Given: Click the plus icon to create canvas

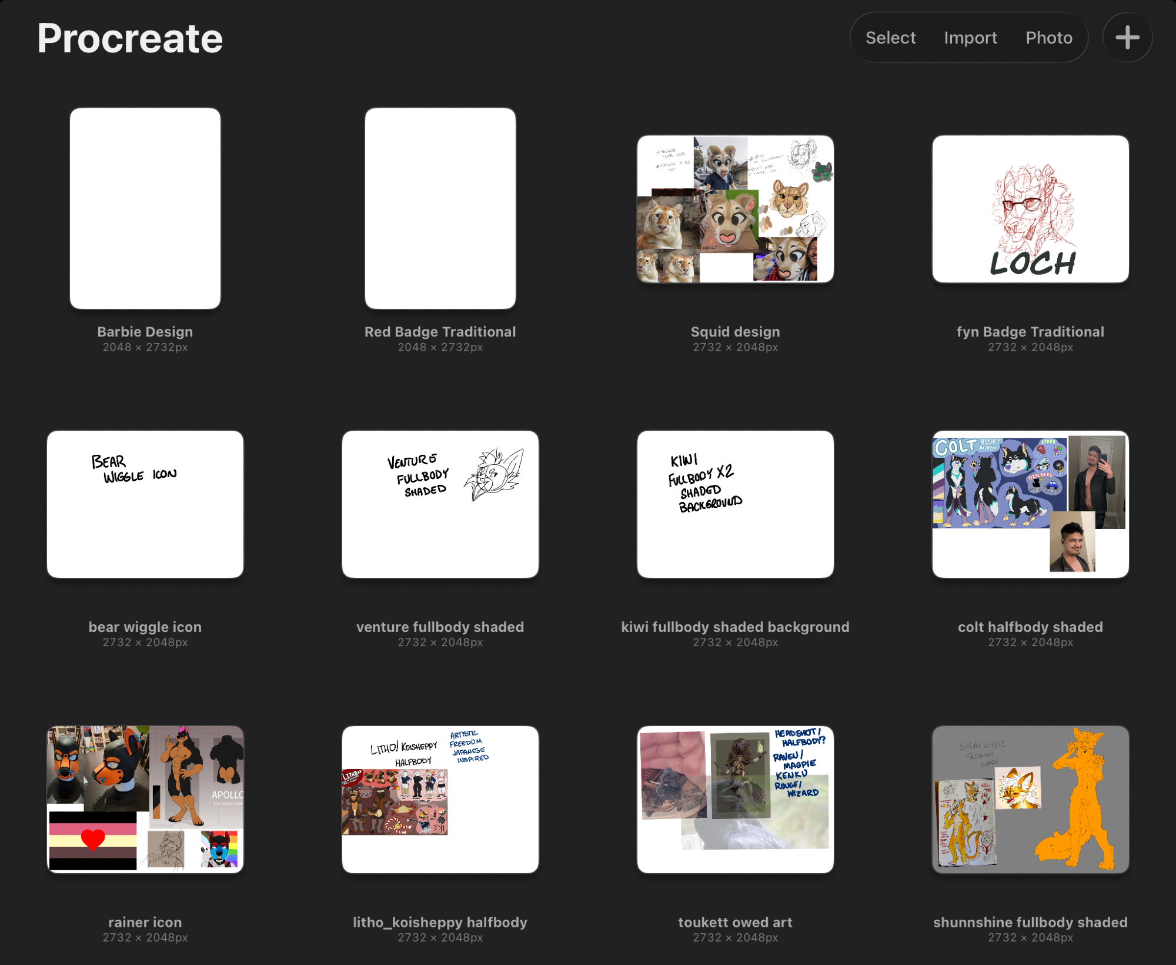Looking at the screenshot, I should (1127, 38).
